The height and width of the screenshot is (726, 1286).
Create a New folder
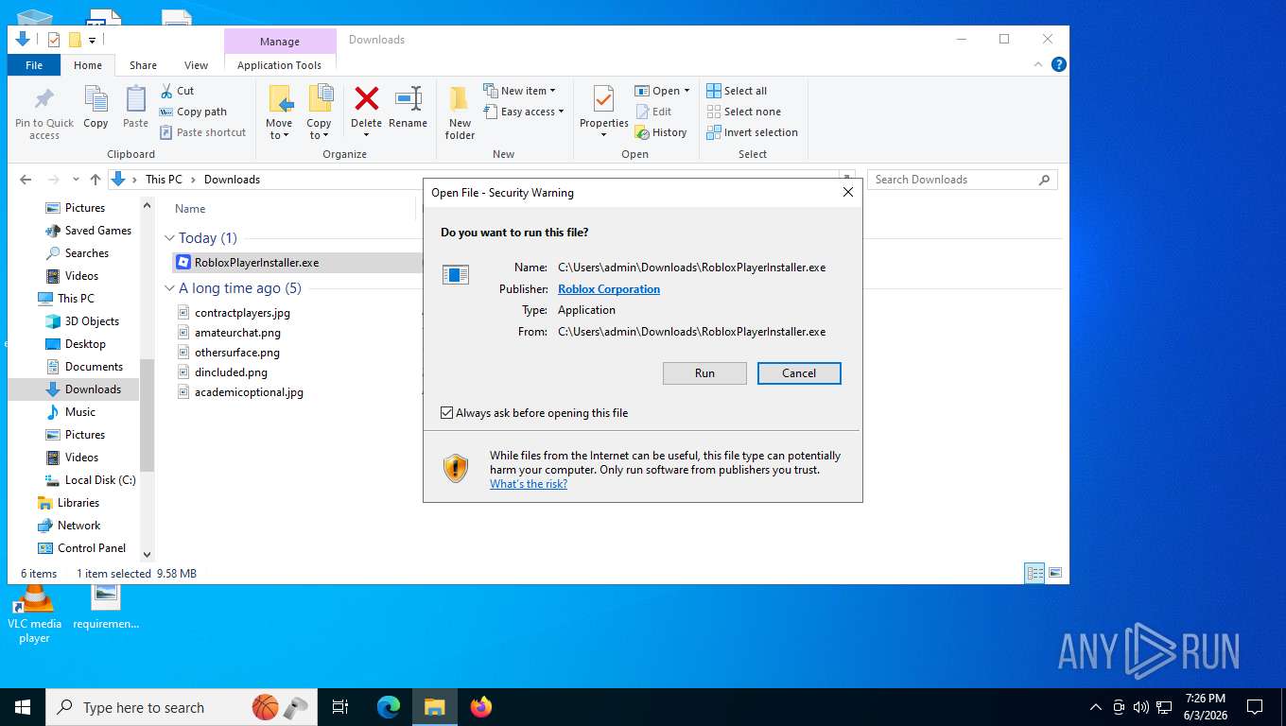click(460, 112)
